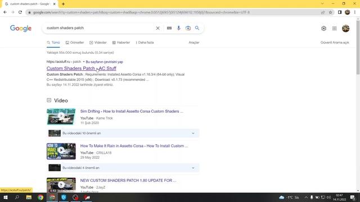Screen dimensions: 360x202
Task: Play the Sim Drifting video thumbnail
Action: coord(61,117)
